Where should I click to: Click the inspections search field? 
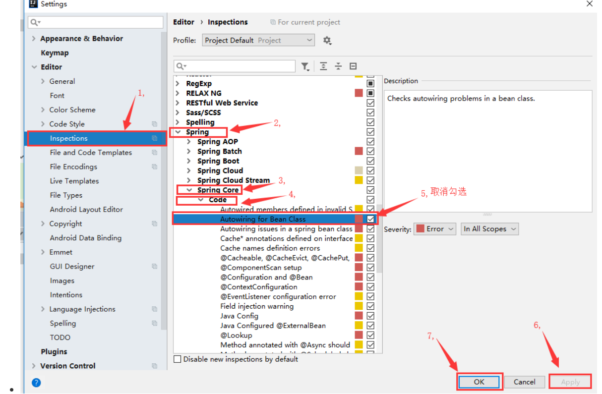[x=235, y=66]
